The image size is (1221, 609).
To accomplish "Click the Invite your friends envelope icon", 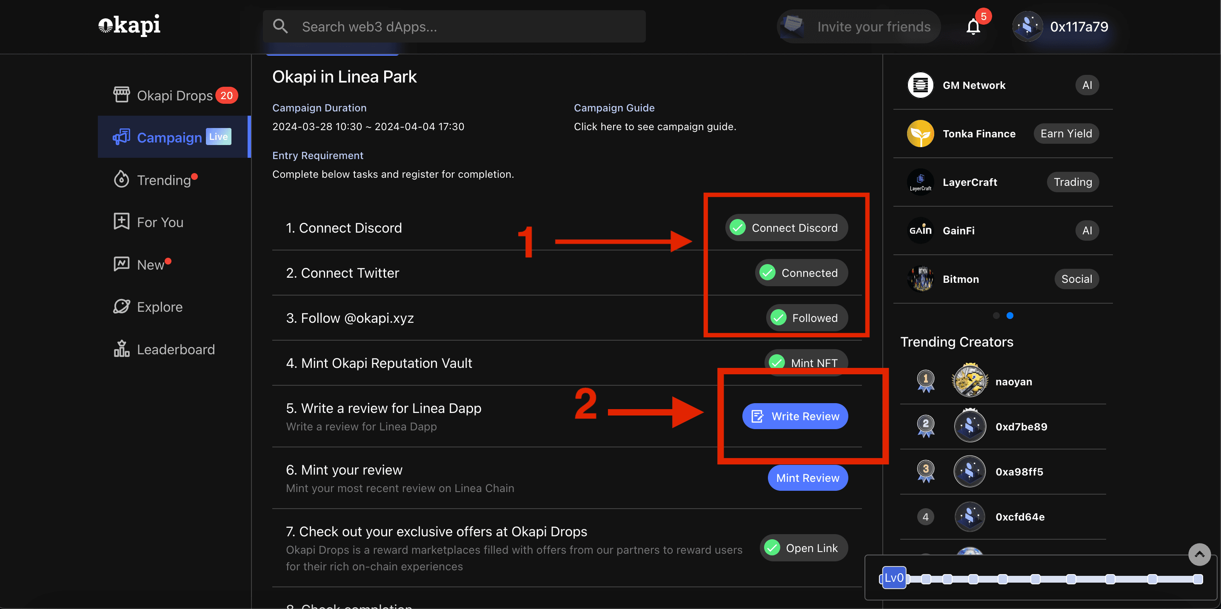I will (x=793, y=26).
